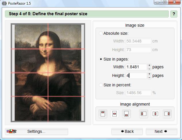This screenshot has height=140, width=182.
Task: Click the percent Size field 1486.56
Action: pos(139,93)
